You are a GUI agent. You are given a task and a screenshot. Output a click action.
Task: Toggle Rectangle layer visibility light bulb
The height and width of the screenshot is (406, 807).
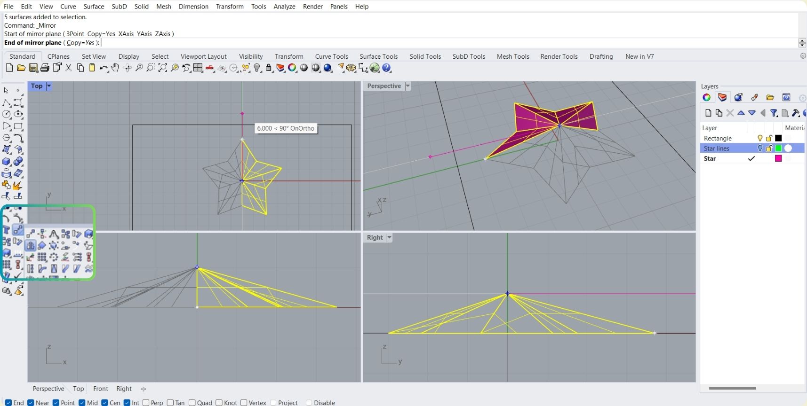click(759, 138)
